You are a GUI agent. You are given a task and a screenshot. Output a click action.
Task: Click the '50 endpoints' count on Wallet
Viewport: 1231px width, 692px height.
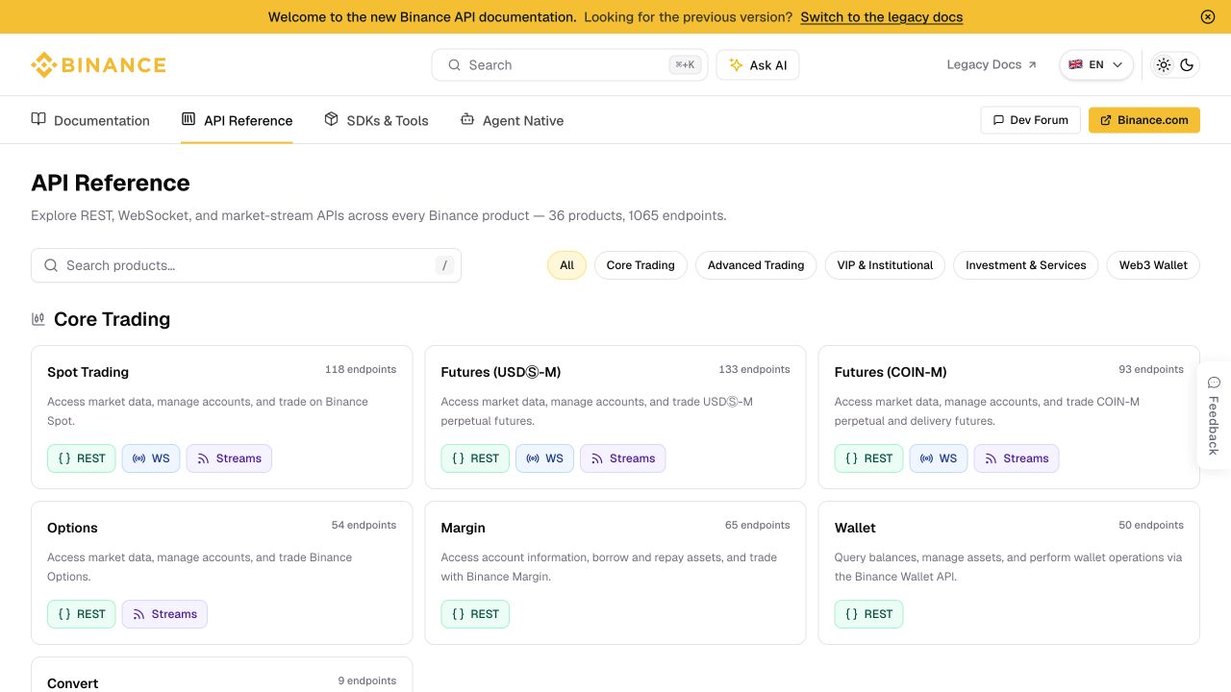click(x=1151, y=525)
